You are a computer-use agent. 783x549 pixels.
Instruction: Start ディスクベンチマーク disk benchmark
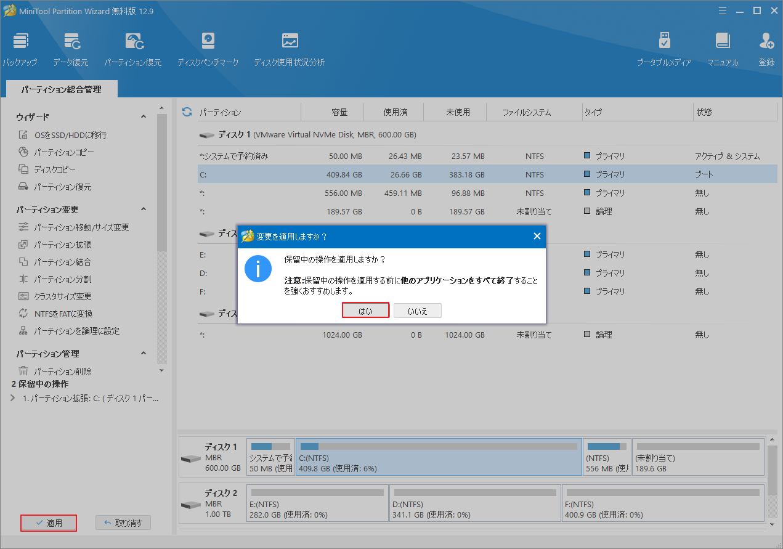click(208, 49)
